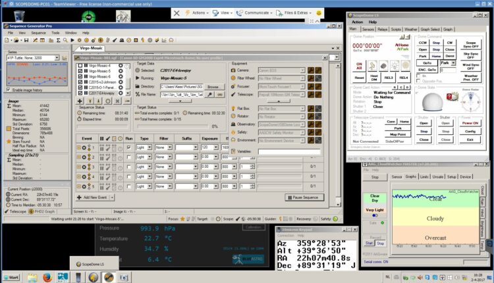The height and width of the screenshot is (283, 494).
Task: Open Limits tab in CloudWatcher window
Action: (x=424, y=177)
